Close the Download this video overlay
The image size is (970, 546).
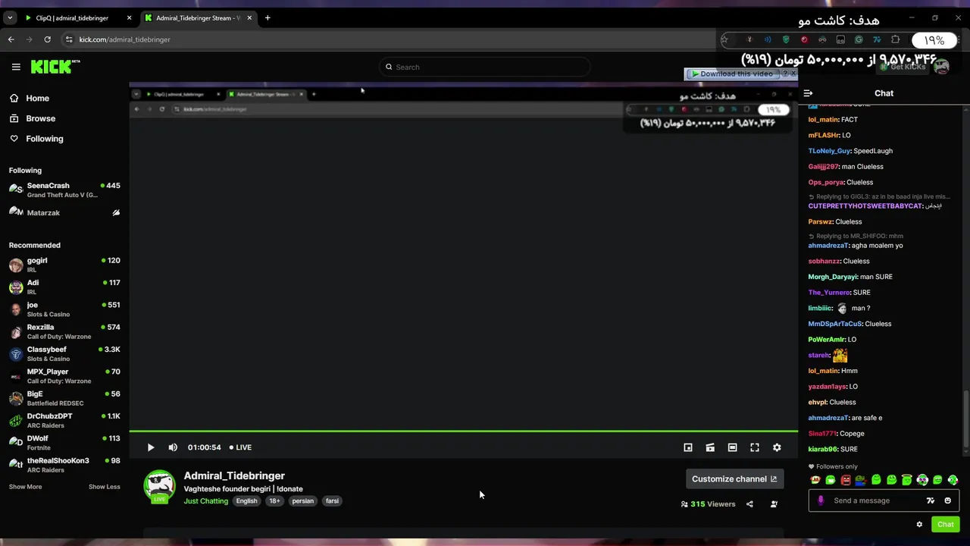pyautogui.click(x=793, y=74)
